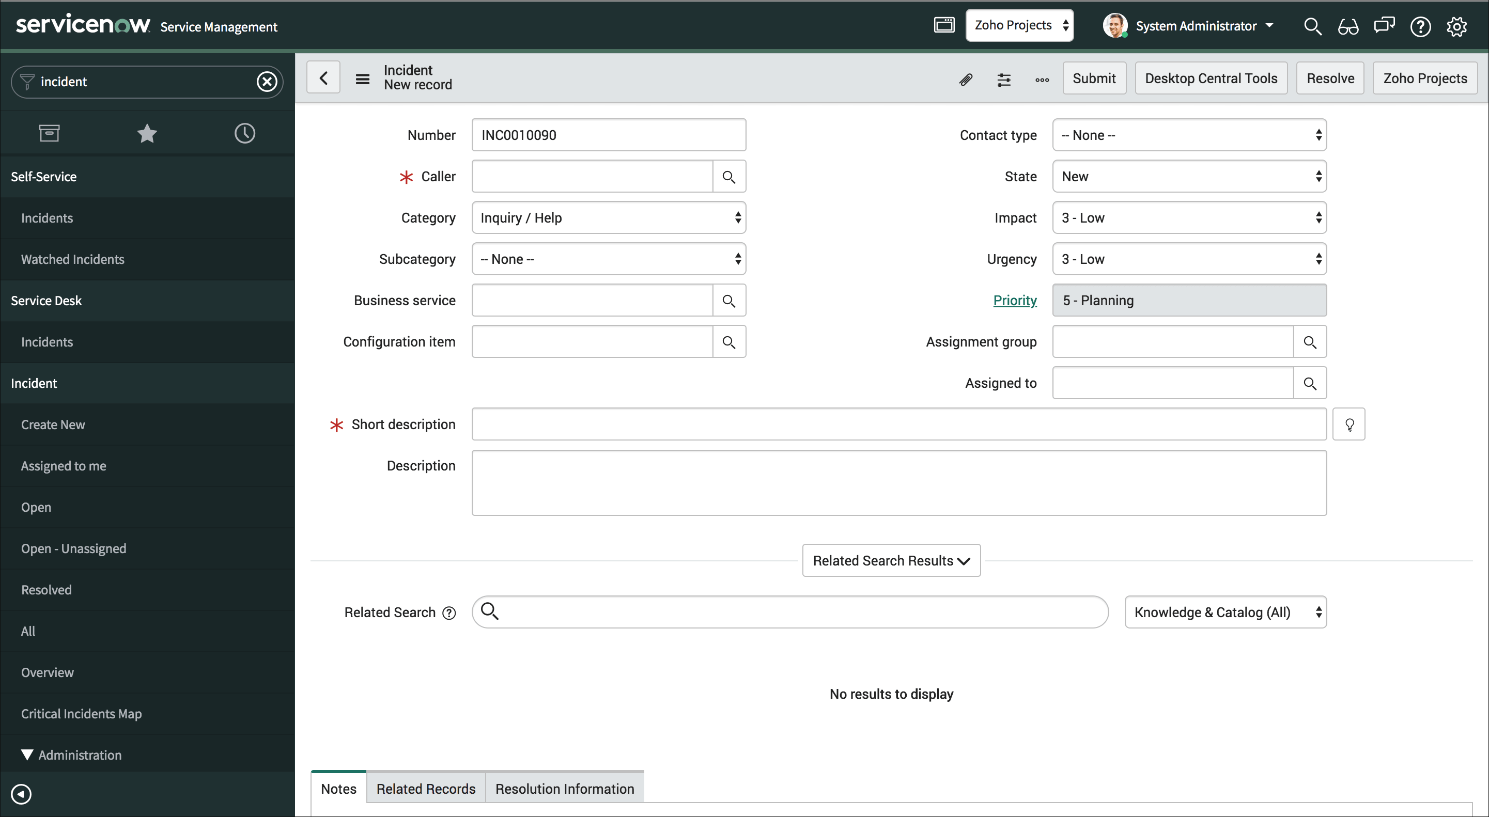Open the history clock tab in navigator
The image size is (1489, 817).
(244, 133)
